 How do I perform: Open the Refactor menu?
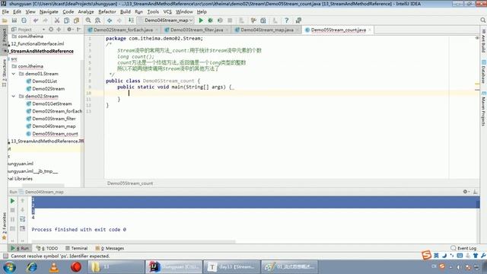[x=107, y=12]
